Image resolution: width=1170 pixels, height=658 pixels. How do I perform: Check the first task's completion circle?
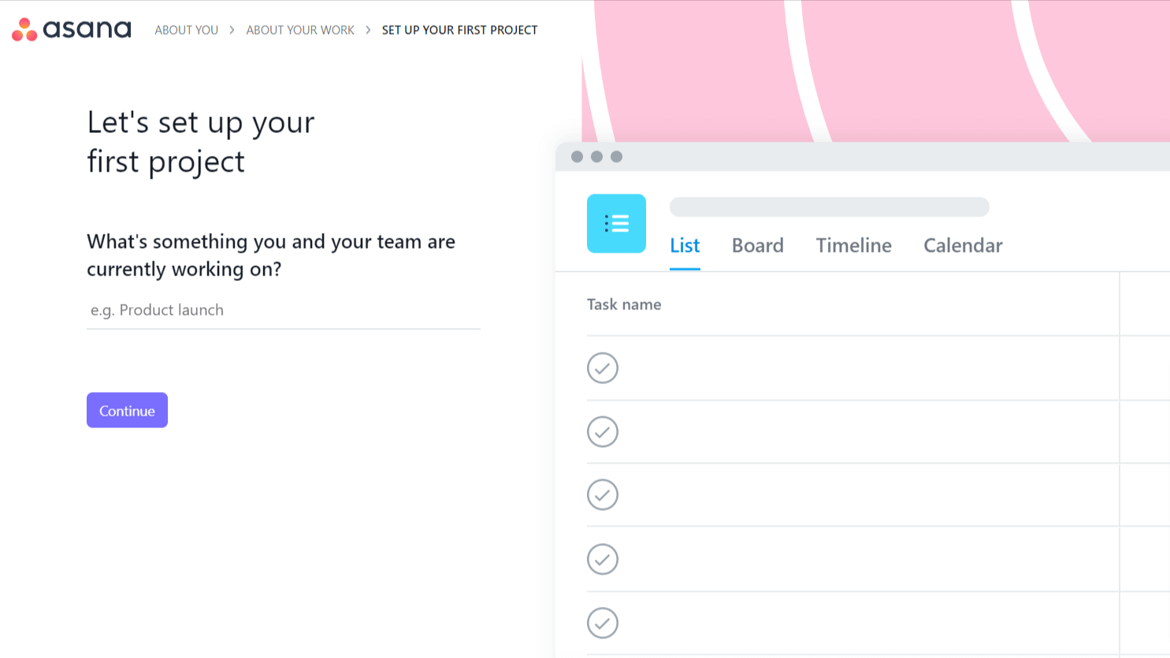click(x=603, y=368)
